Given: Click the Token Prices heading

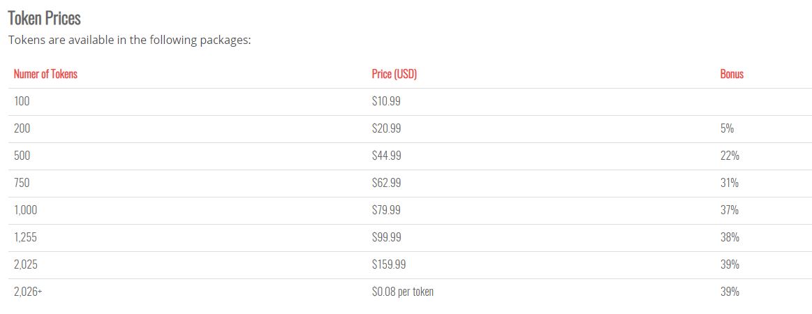Looking at the screenshot, I should coord(44,18).
